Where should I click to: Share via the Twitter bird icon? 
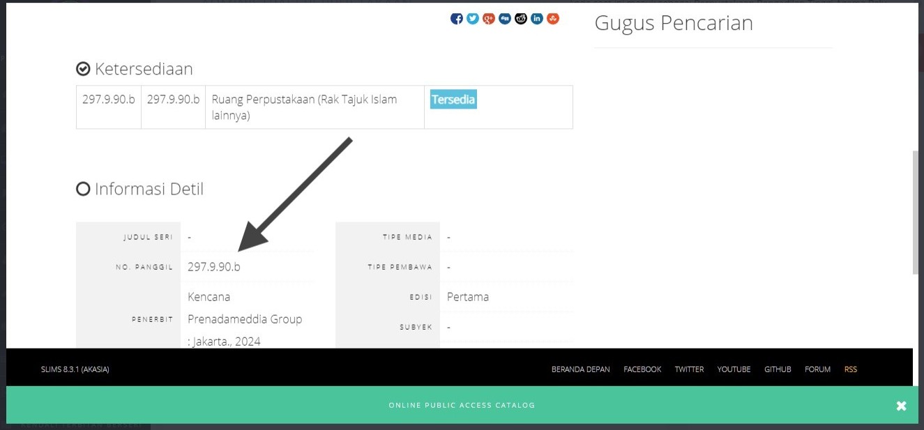pyautogui.click(x=473, y=19)
